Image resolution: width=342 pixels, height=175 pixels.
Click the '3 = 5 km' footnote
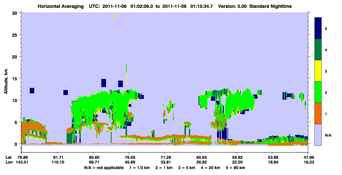(x=187, y=168)
